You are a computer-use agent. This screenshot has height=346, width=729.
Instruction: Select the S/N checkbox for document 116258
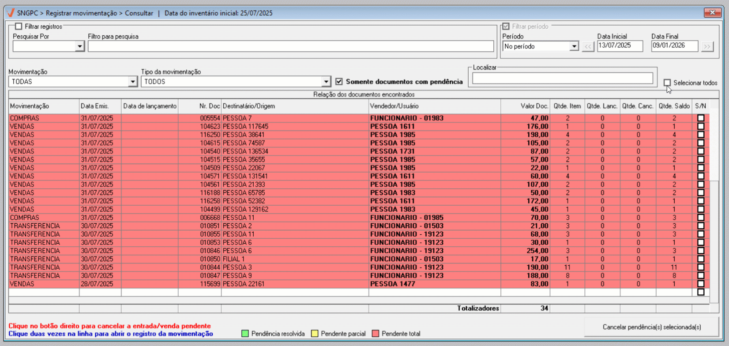(x=701, y=201)
